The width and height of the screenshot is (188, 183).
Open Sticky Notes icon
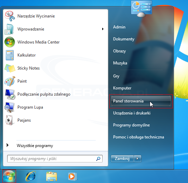point(10,68)
